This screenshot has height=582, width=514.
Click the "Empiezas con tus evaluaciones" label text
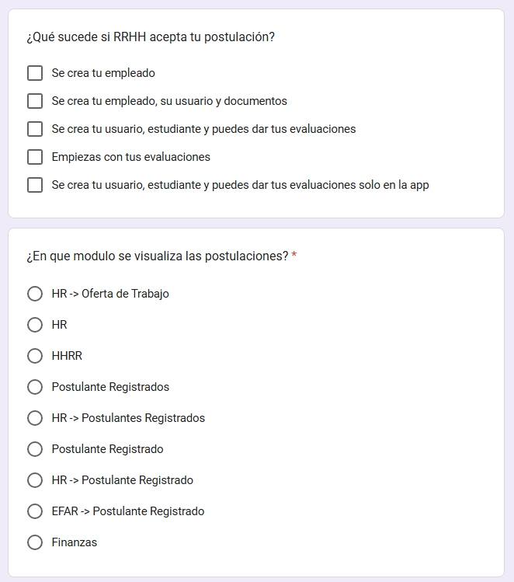point(130,157)
